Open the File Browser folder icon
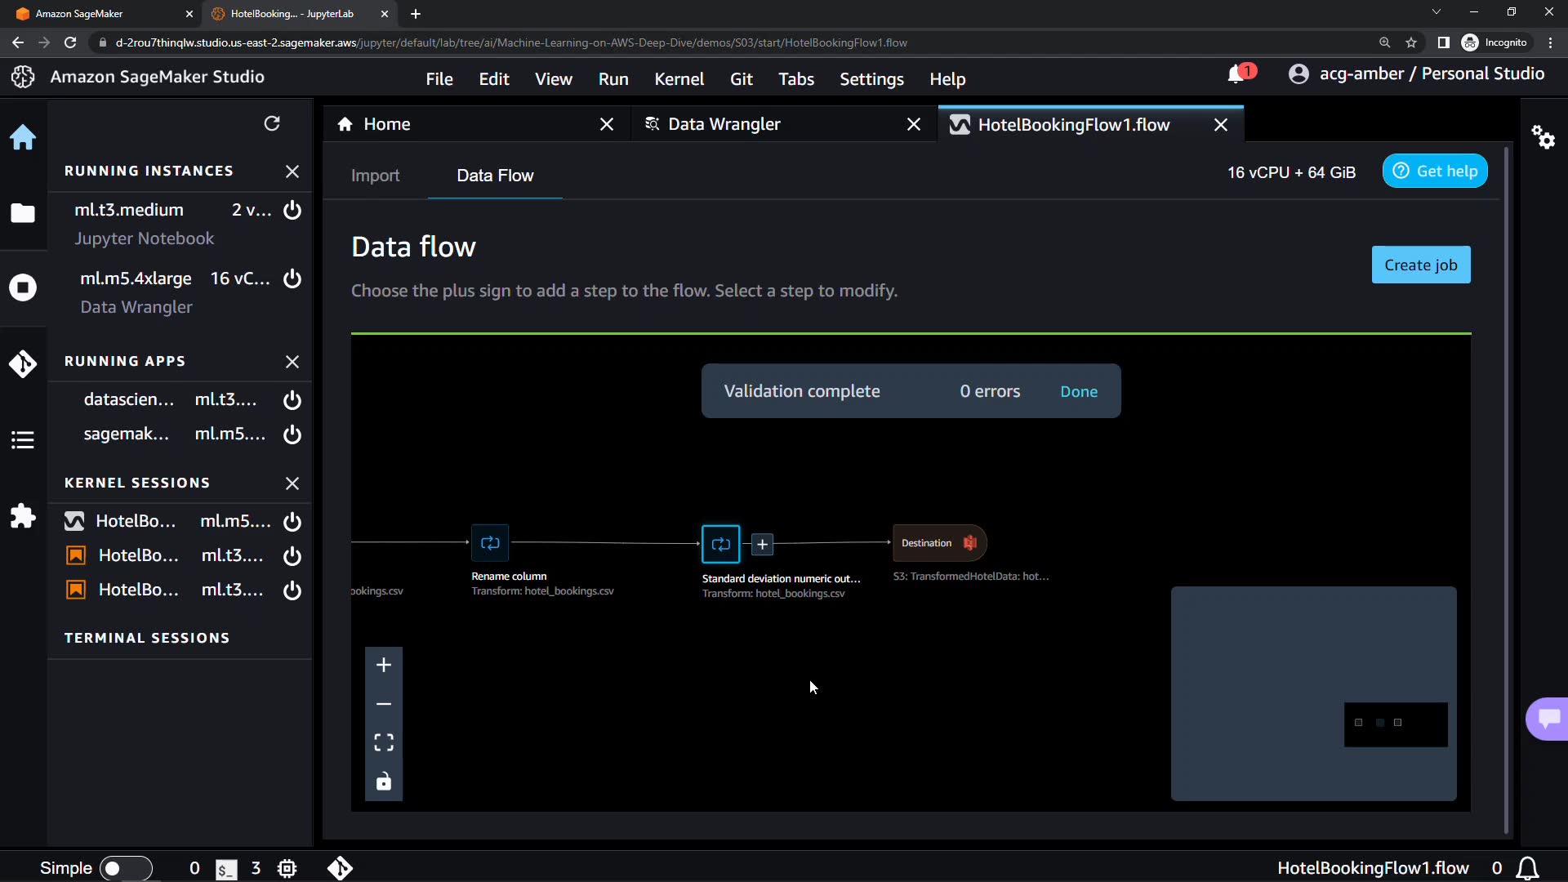Screen dimensions: 1568x882 point(23,213)
